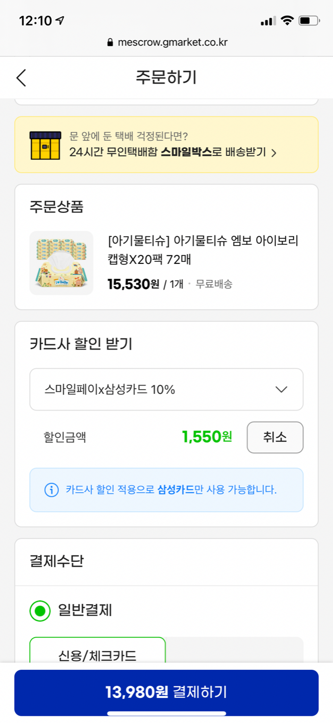Select the empty tab beside 신용/체크카드
Screen dimensions: 333x723
pyautogui.click(x=234, y=651)
